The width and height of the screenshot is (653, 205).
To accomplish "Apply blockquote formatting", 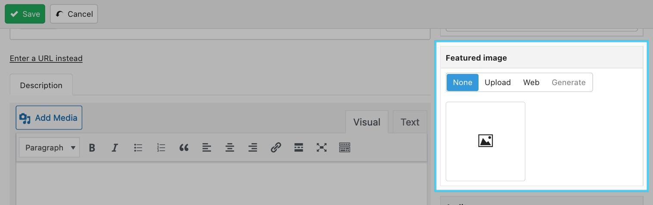I will [x=184, y=148].
